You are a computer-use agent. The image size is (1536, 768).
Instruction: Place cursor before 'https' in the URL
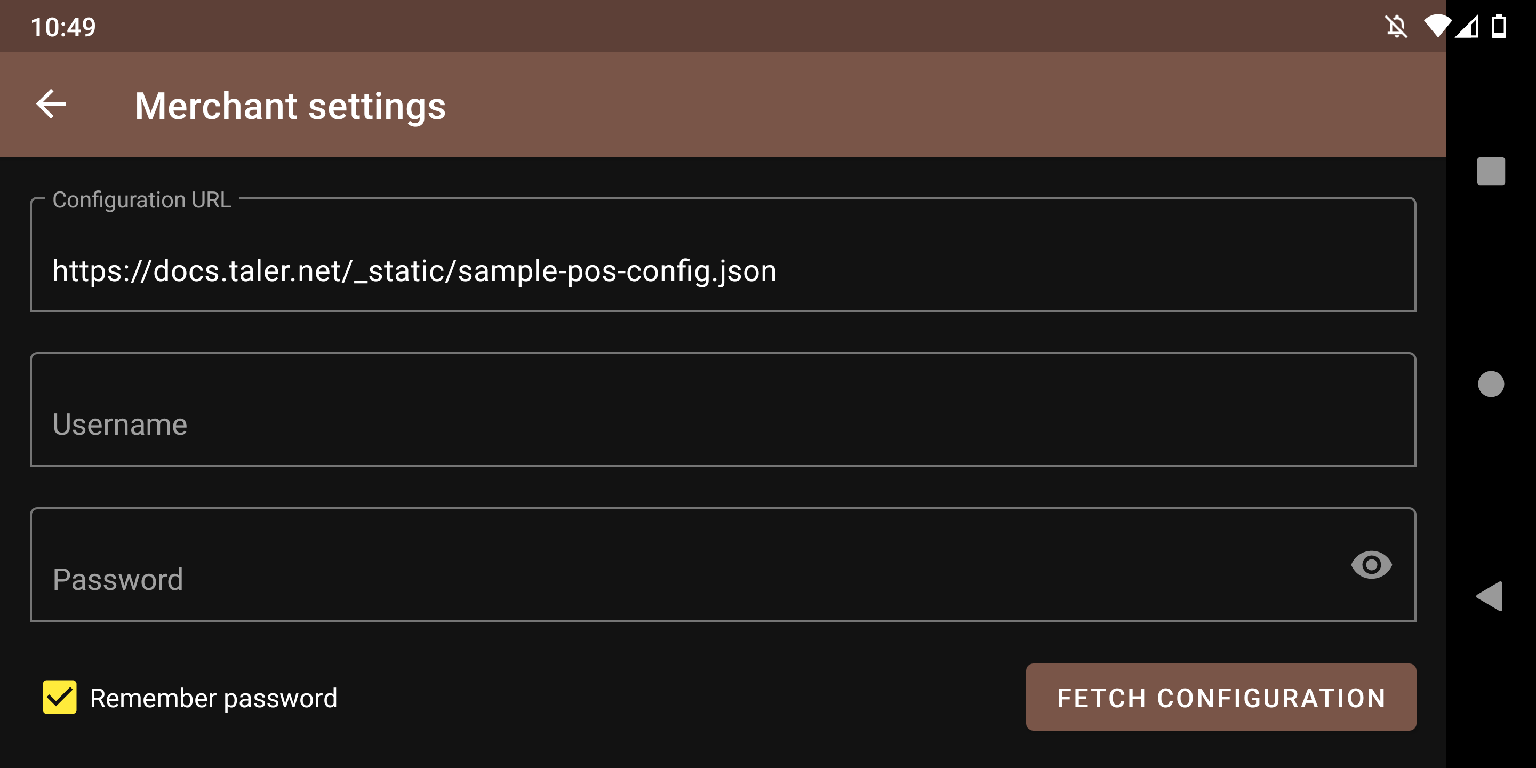tap(53, 271)
